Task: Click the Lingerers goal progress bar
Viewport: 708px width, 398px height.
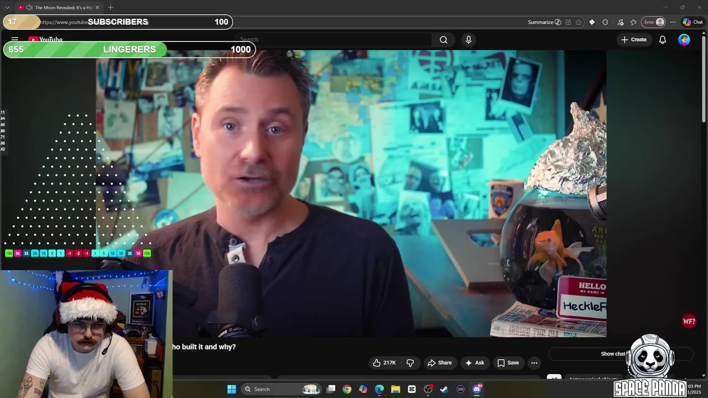Action: click(129, 49)
